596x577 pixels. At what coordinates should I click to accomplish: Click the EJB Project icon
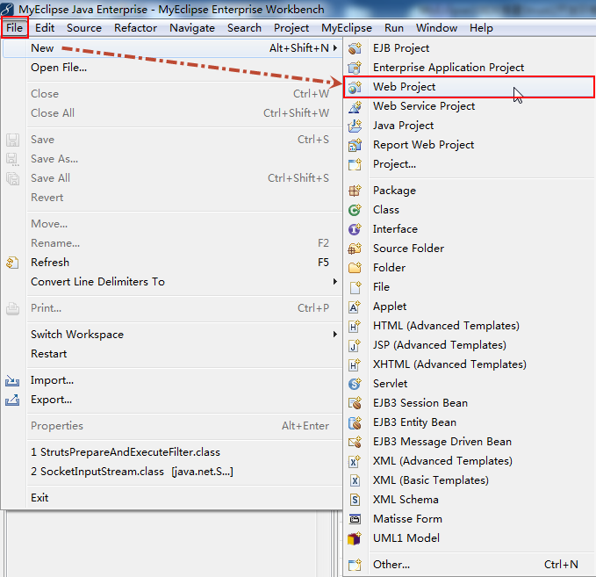click(355, 48)
